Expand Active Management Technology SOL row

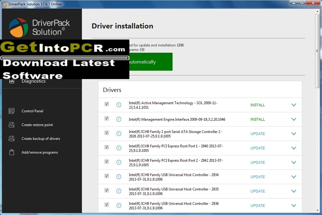tap(294, 105)
